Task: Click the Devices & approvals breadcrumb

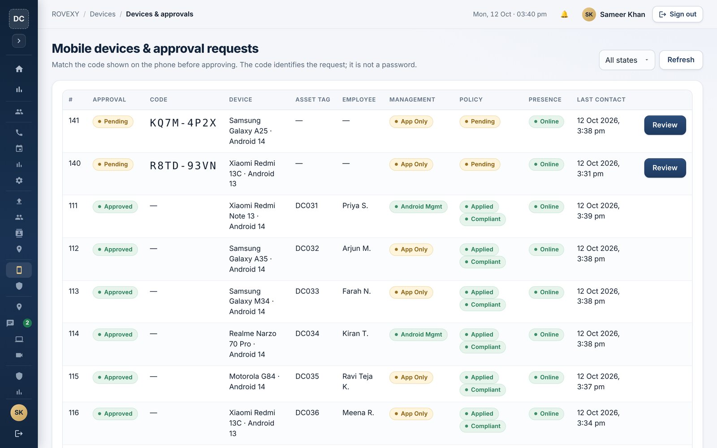Action: click(160, 14)
